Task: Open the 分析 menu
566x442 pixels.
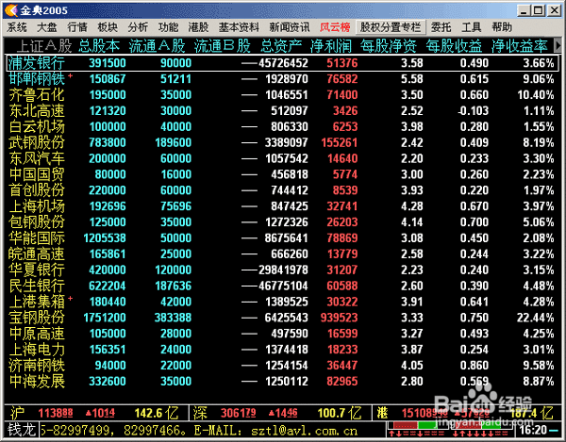Action: 138,27
